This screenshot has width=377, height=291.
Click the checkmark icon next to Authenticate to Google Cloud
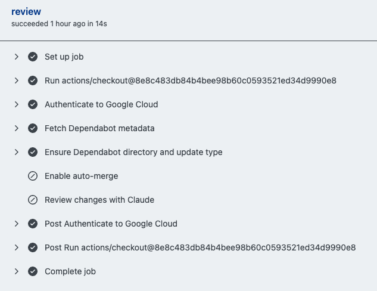(x=33, y=104)
